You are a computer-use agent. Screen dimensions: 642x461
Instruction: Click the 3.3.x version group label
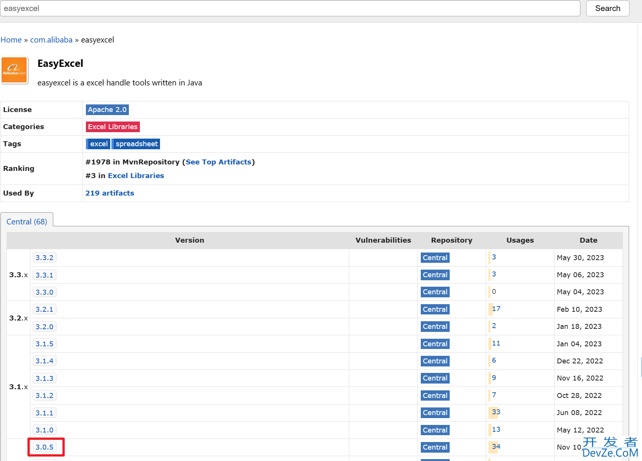19,275
